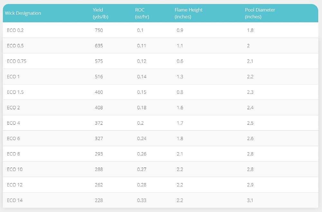Image resolution: width=322 pixels, height=212 pixels.
Task: Click the Pool Diameter (inches) header
Action: (260, 13)
